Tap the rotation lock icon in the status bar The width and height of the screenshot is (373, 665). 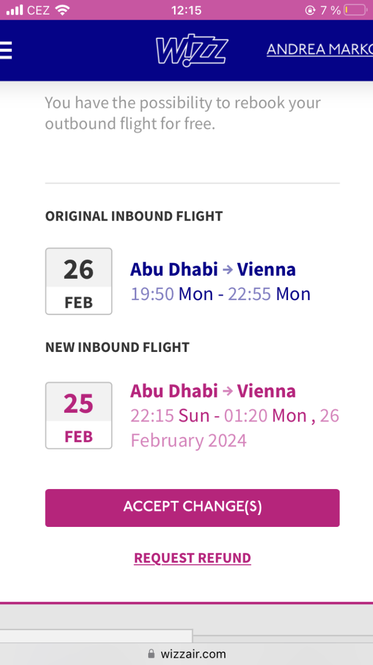[x=310, y=10]
